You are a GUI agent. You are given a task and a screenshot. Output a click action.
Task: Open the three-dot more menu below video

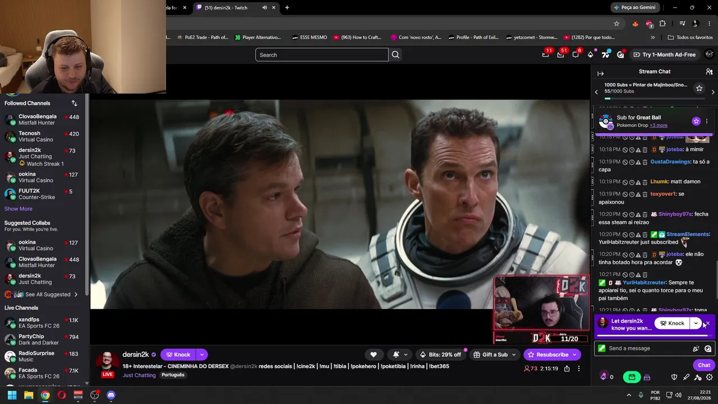click(579, 369)
